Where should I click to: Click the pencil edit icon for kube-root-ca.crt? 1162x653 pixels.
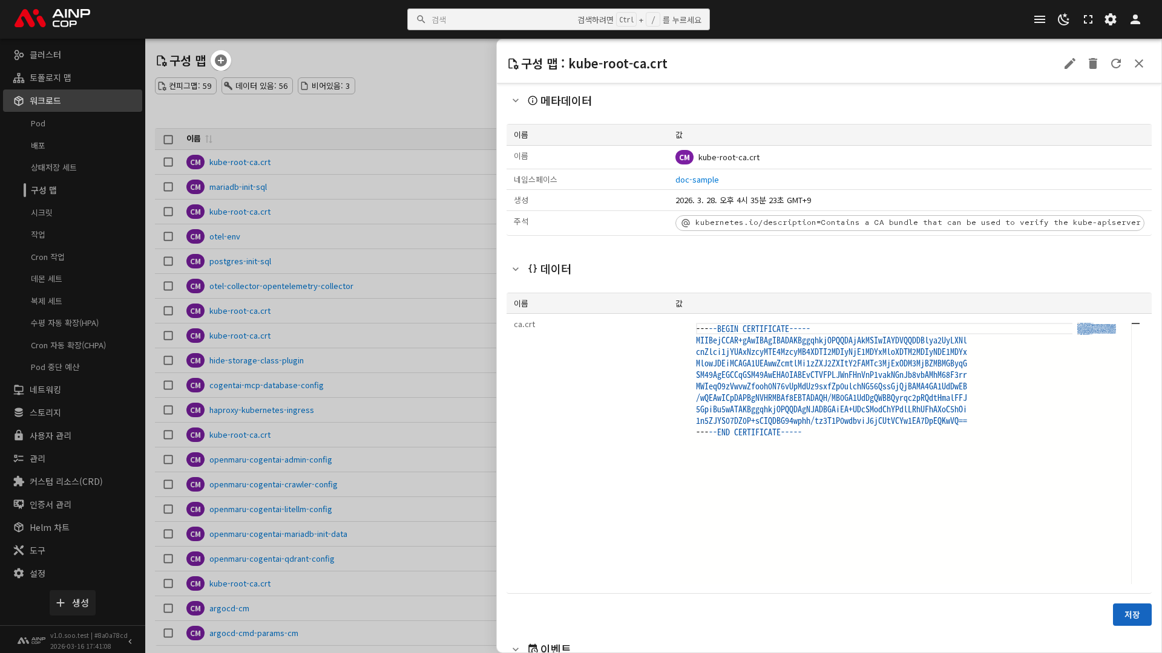point(1069,63)
